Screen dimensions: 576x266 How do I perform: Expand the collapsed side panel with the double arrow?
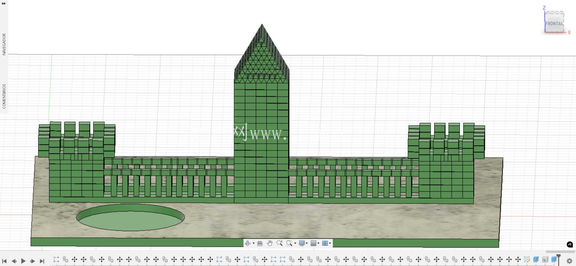[4, 4]
